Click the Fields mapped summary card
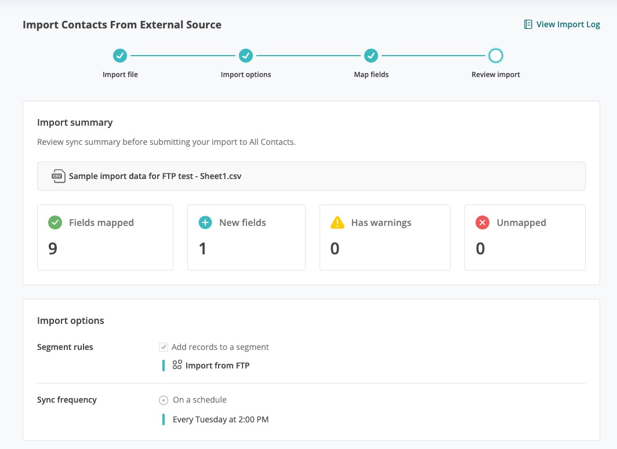 [105, 238]
